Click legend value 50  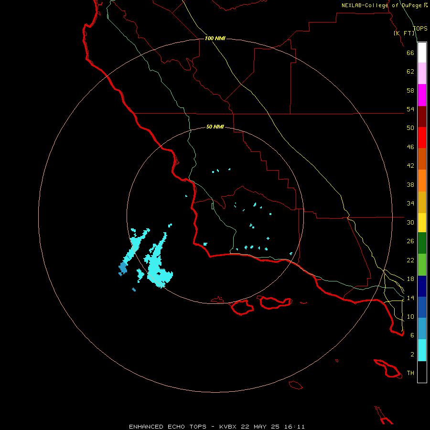410,128
